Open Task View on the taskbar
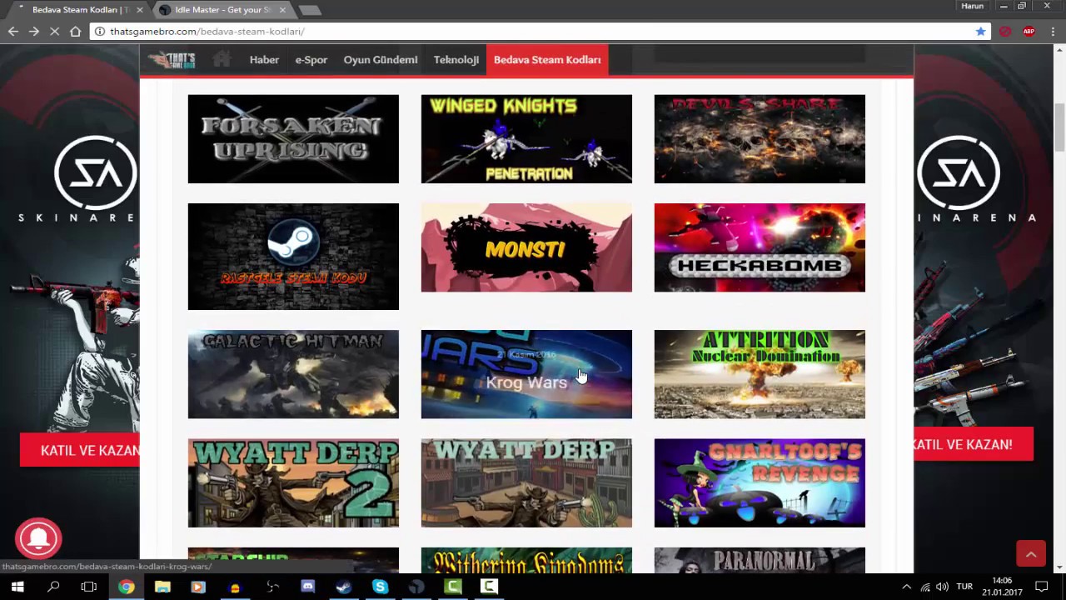Screen dimensions: 1066x600 (89, 587)
